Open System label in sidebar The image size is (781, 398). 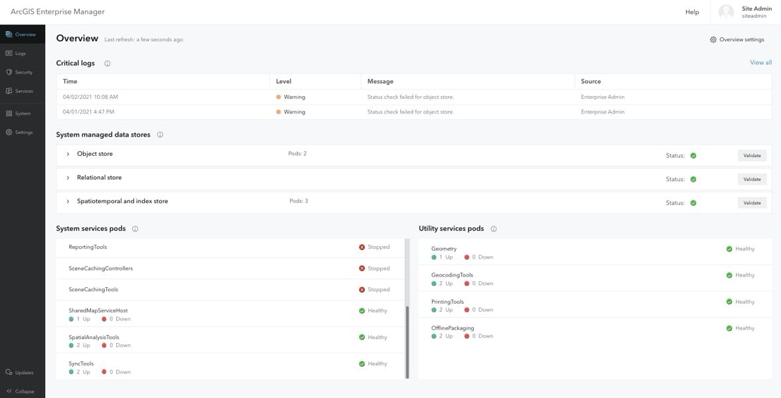(23, 113)
